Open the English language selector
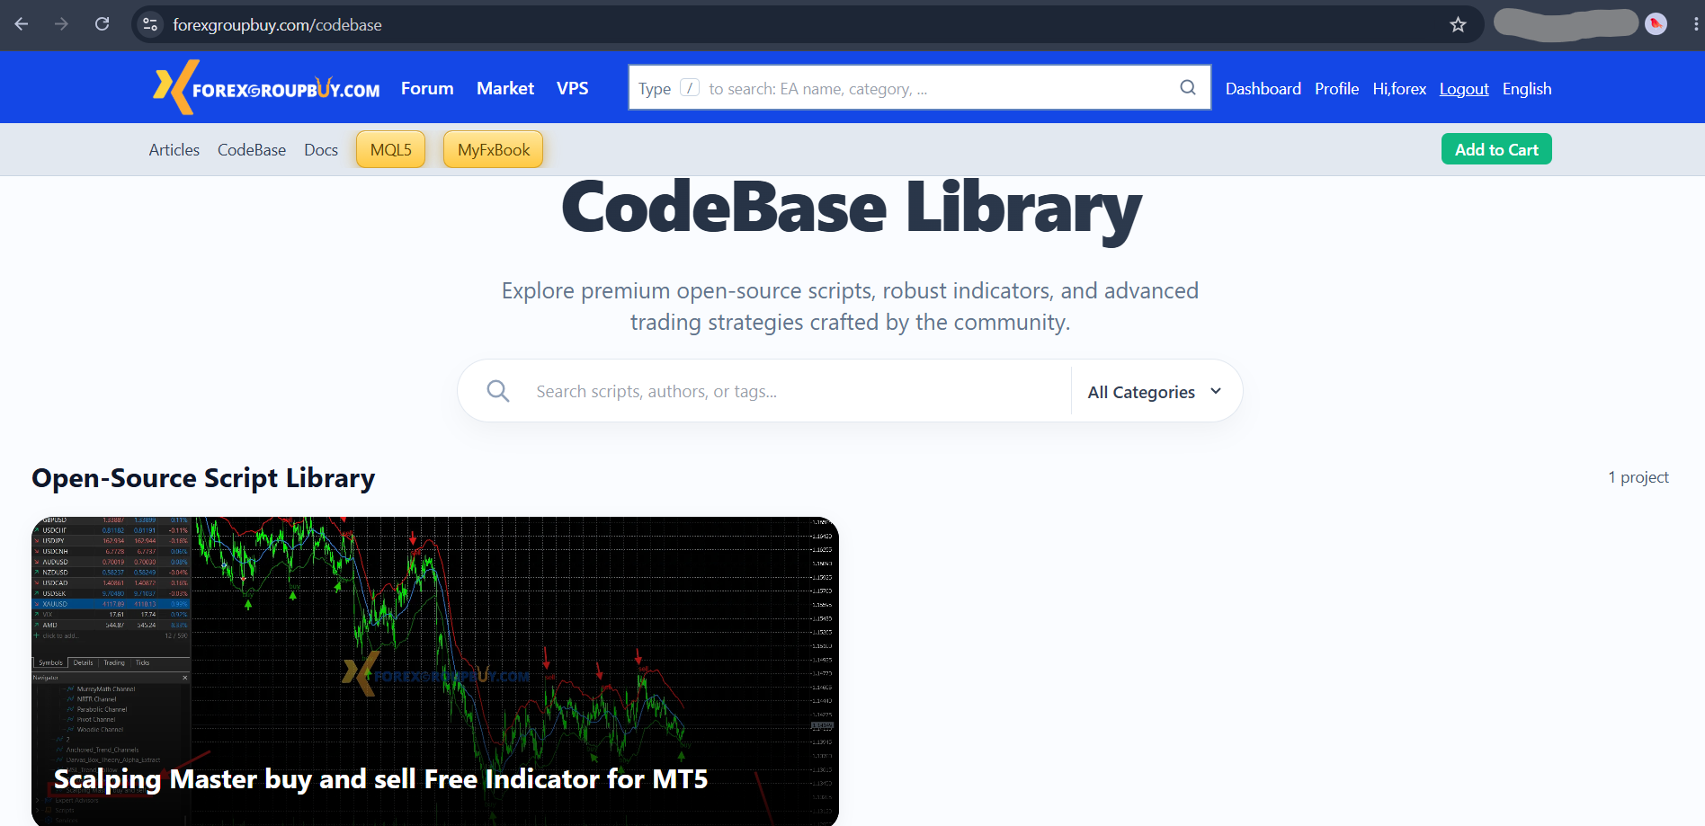 coord(1527,88)
